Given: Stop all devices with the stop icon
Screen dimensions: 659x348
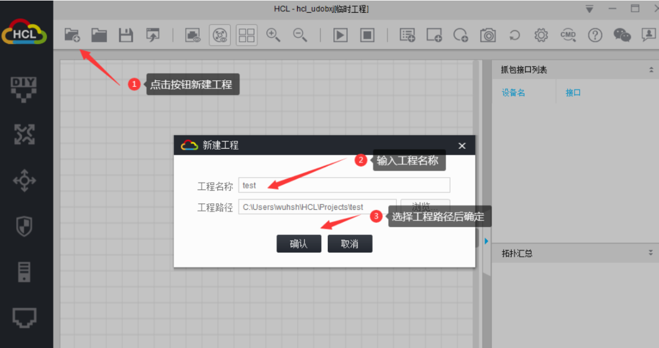Looking at the screenshot, I should (367, 35).
